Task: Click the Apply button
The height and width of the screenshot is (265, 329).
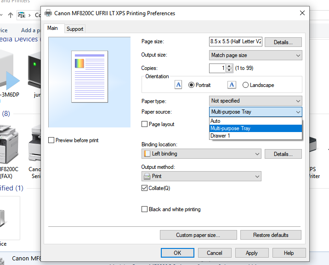Action: [x=252, y=253]
